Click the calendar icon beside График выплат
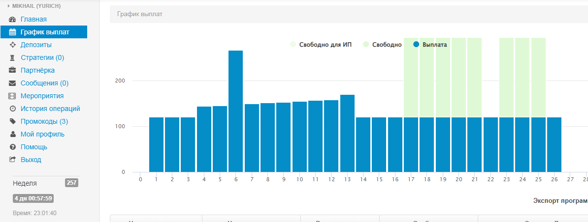The width and height of the screenshot is (588, 222). [13, 32]
